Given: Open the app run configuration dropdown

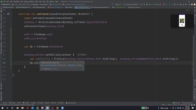Looking at the screenshot, I should click(x=118, y=4).
